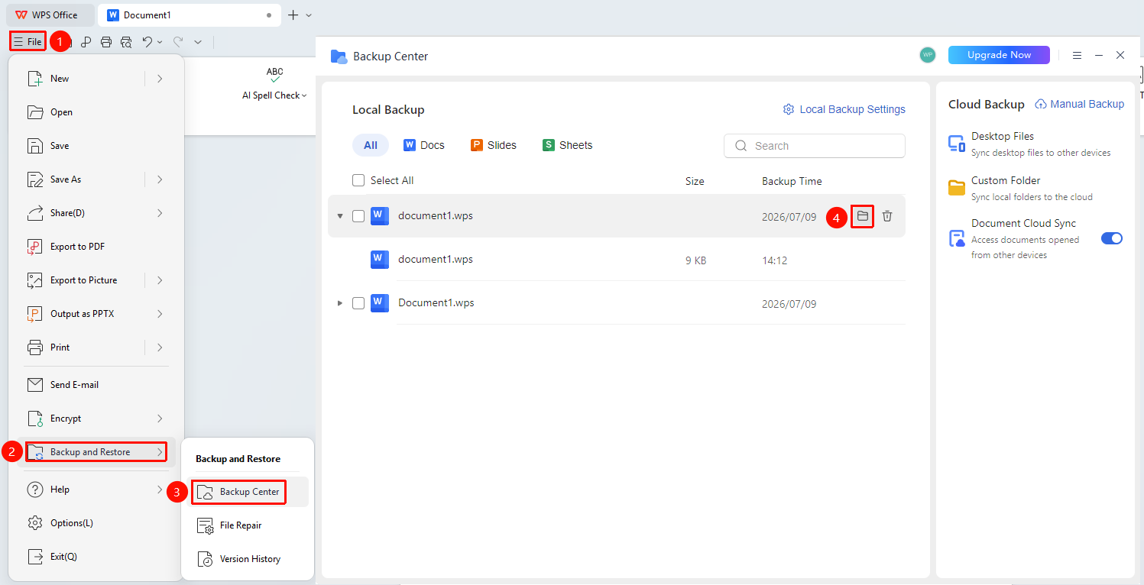Open Options(L) with the gear icon
Image resolution: width=1144 pixels, height=585 pixels.
[x=35, y=523]
